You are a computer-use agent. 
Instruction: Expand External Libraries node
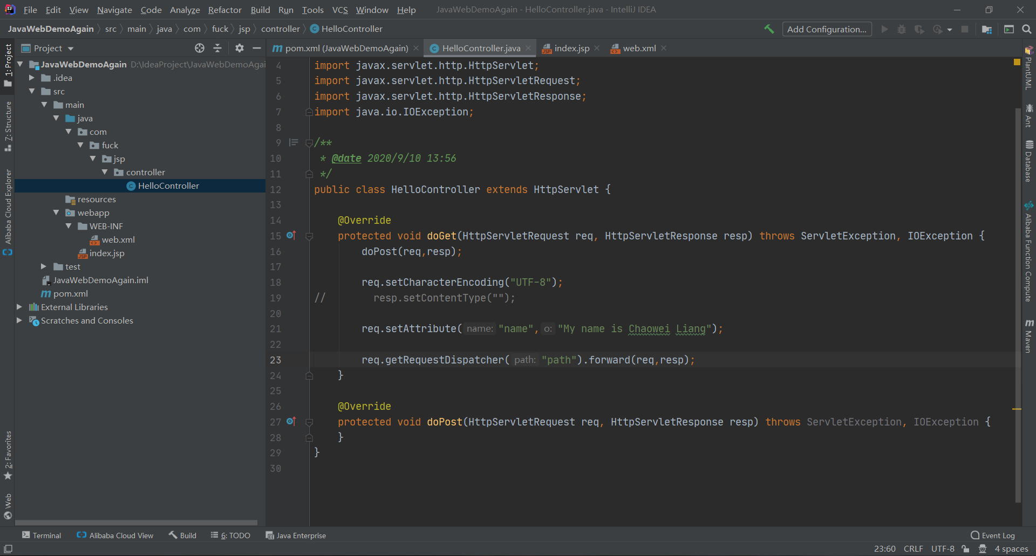pyautogui.click(x=20, y=307)
